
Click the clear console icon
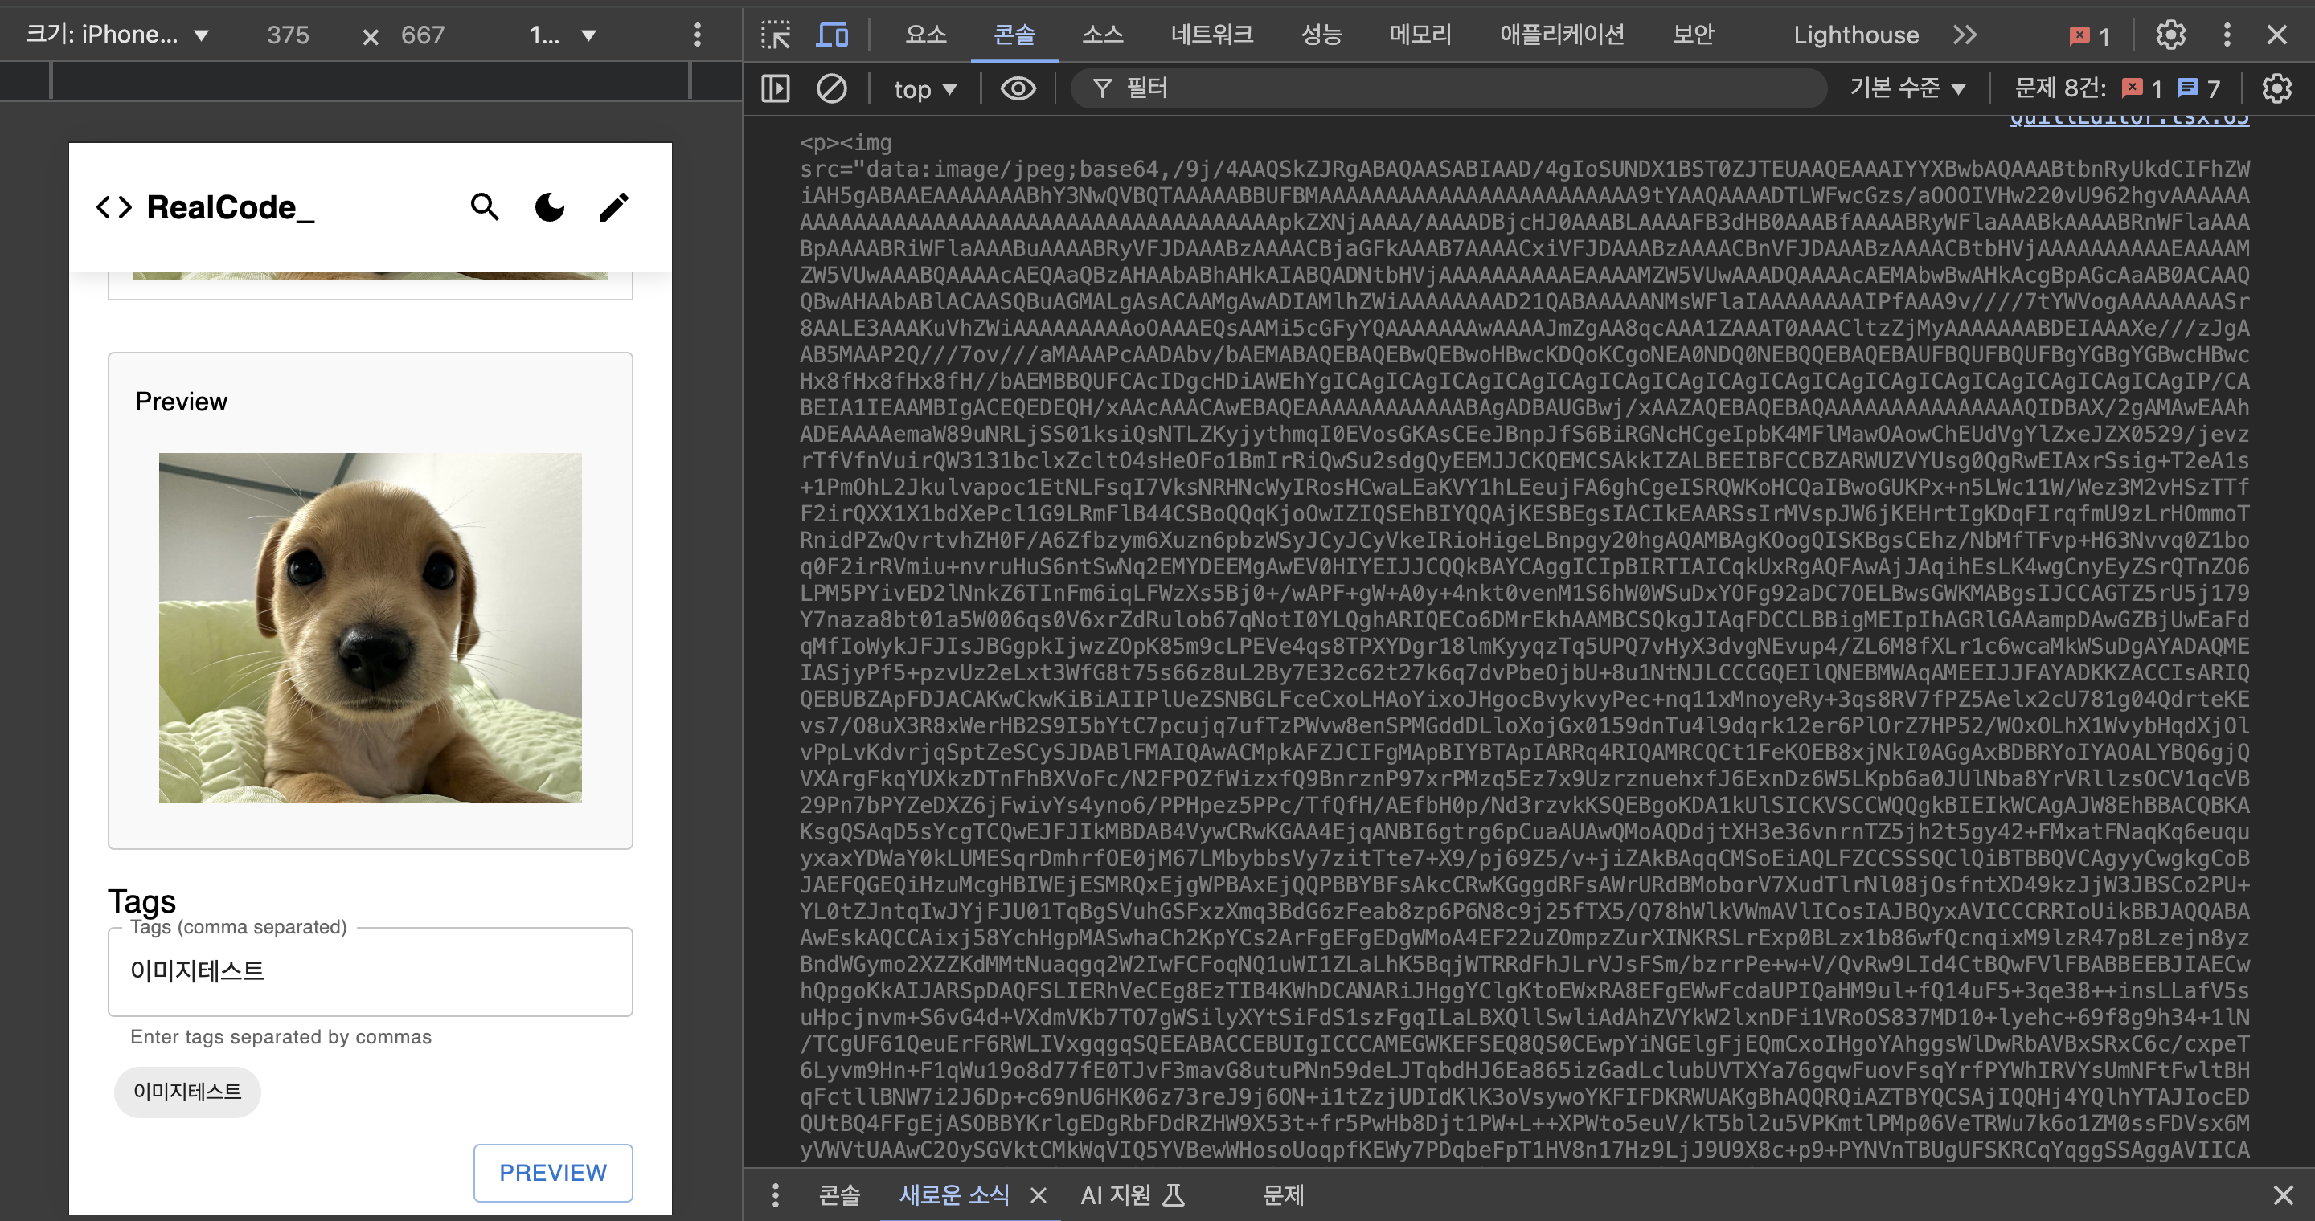tap(831, 88)
